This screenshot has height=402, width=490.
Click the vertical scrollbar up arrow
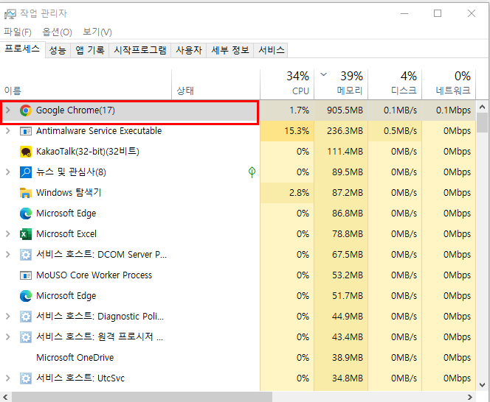(x=482, y=107)
